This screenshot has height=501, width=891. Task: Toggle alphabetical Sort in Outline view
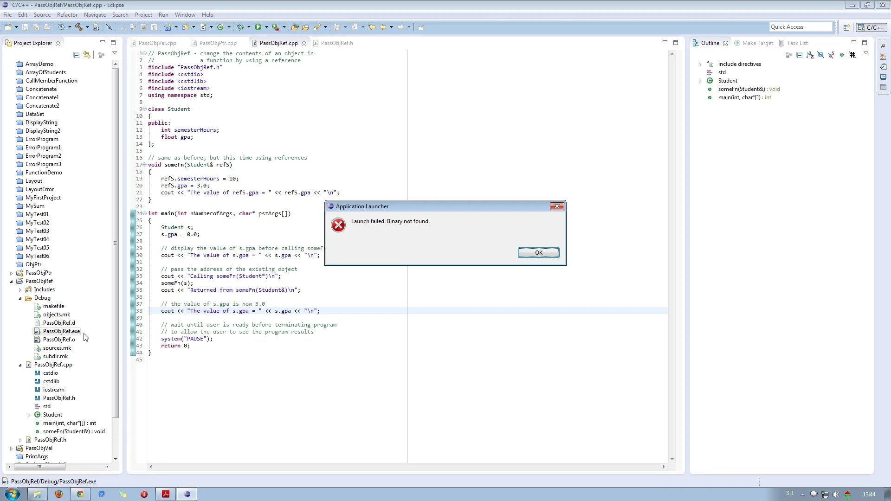810,55
